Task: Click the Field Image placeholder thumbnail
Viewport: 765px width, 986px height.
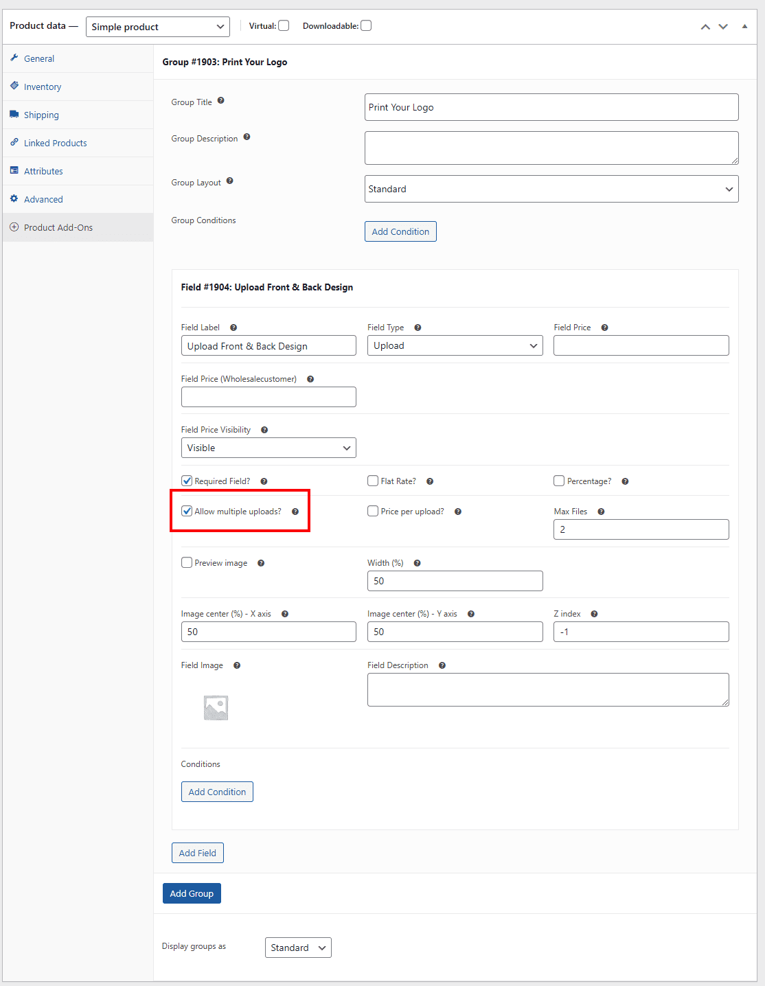Action: click(x=216, y=707)
